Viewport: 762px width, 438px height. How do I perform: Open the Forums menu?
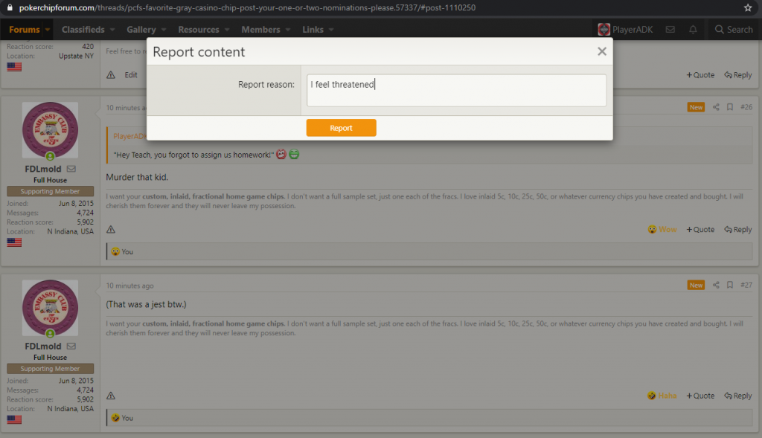coord(25,30)
